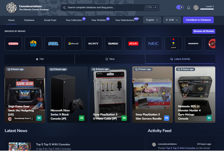Click the Latest News heading
224x151 pixels.
coord(16,131)
